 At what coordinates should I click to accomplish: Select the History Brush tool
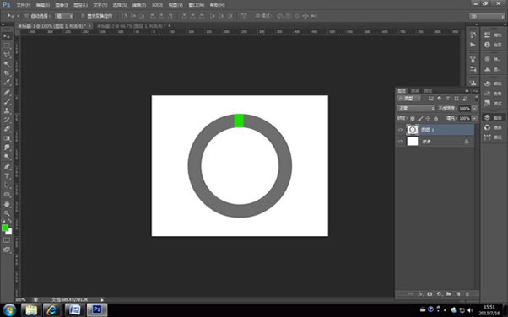(7, 120)
